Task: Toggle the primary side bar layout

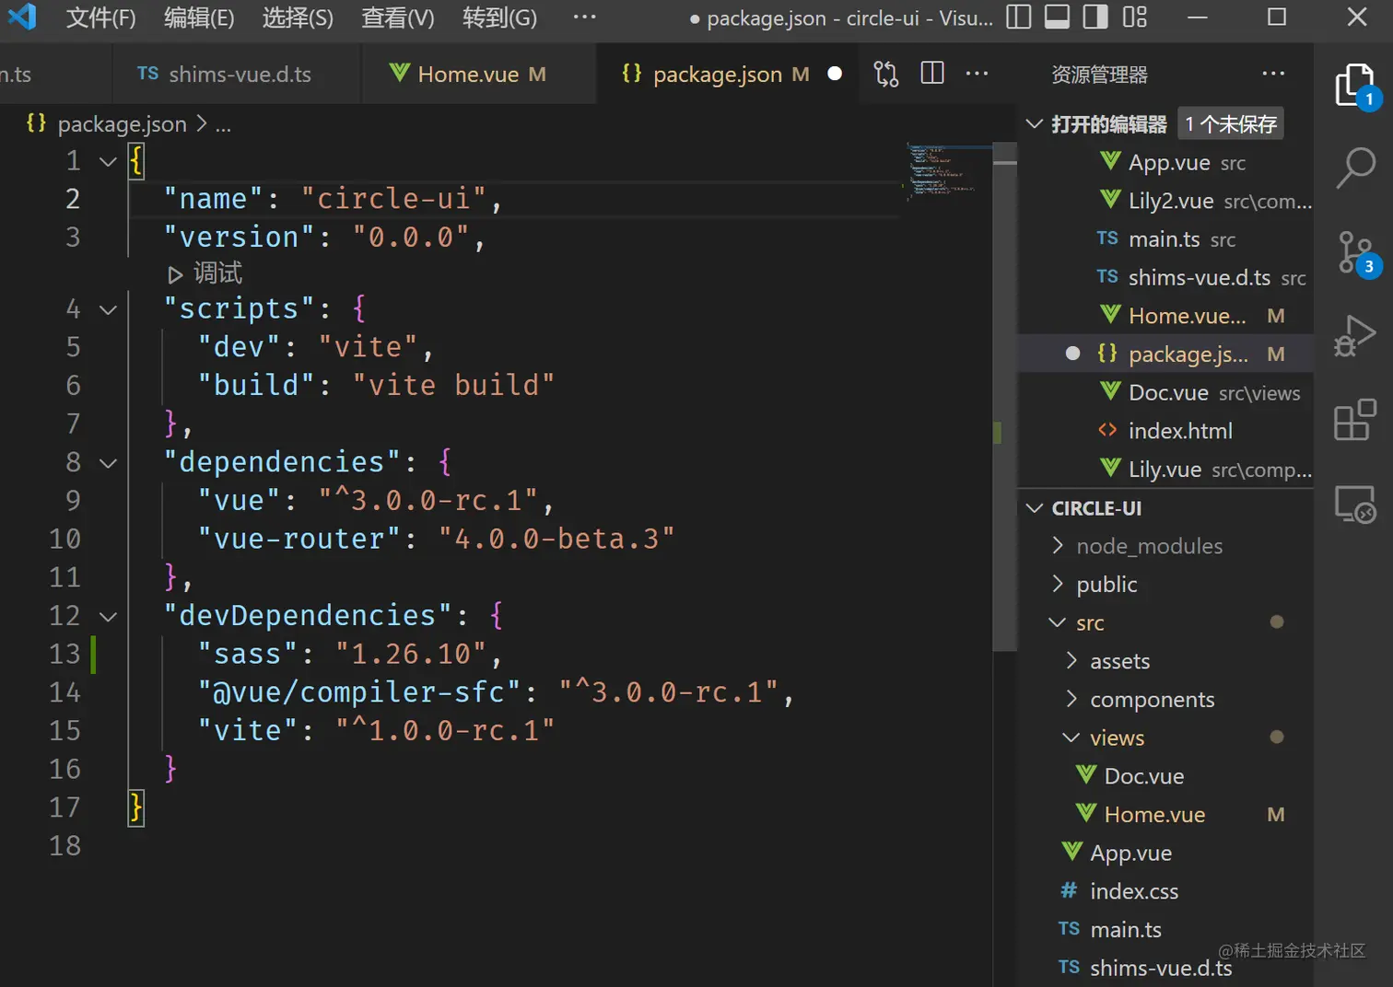Action: pos(1018,17)
